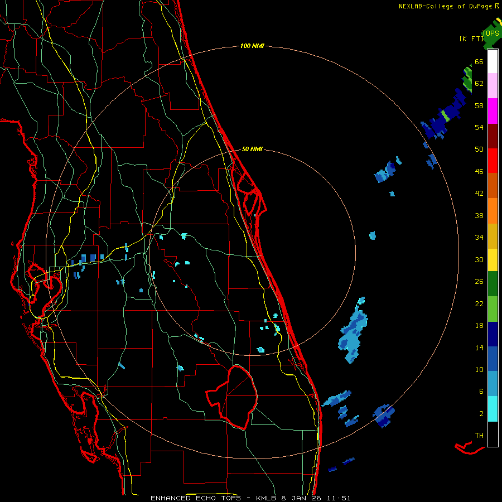The image size is (502, 502).
Task: Select the white swatch at top of legend
Action: 493,61
